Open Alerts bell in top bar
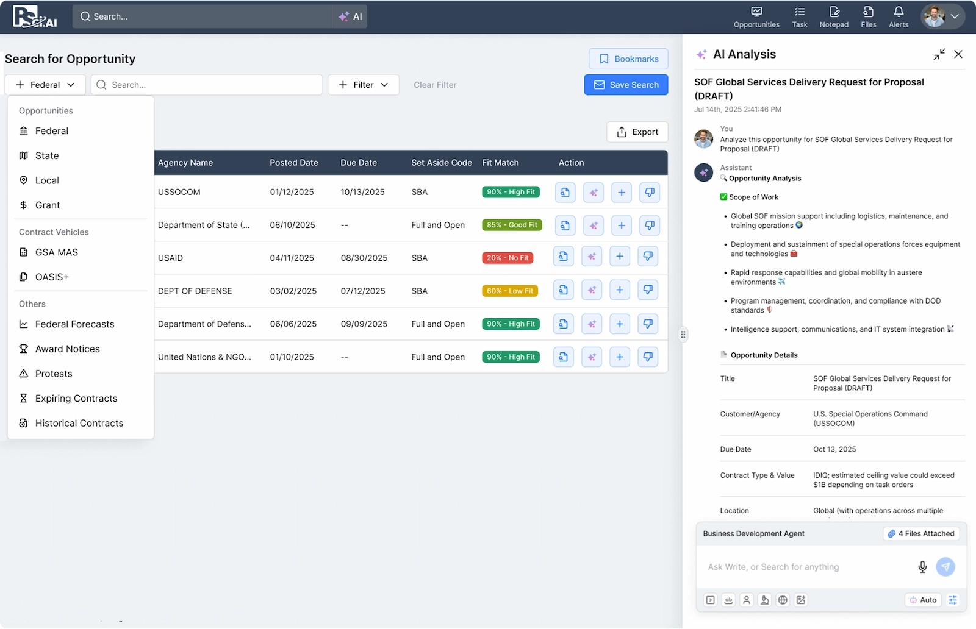This screenshot has width=976, height=629. (899, 17)
